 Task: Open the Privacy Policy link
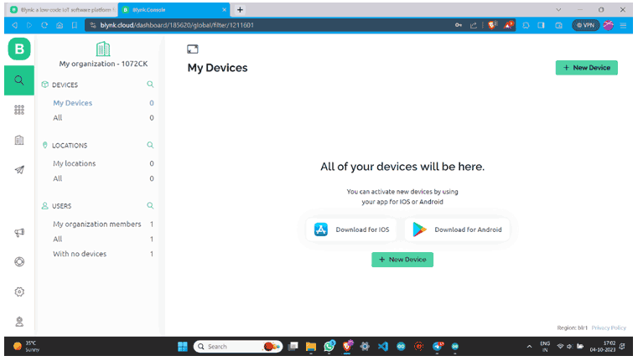click(608, 327)
